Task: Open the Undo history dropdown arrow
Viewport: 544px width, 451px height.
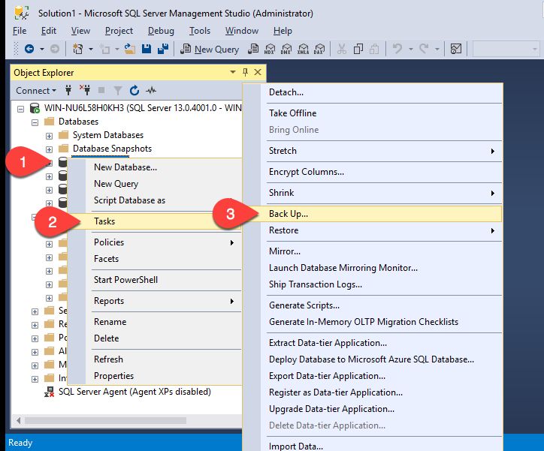Action: (x=411, y=50)
